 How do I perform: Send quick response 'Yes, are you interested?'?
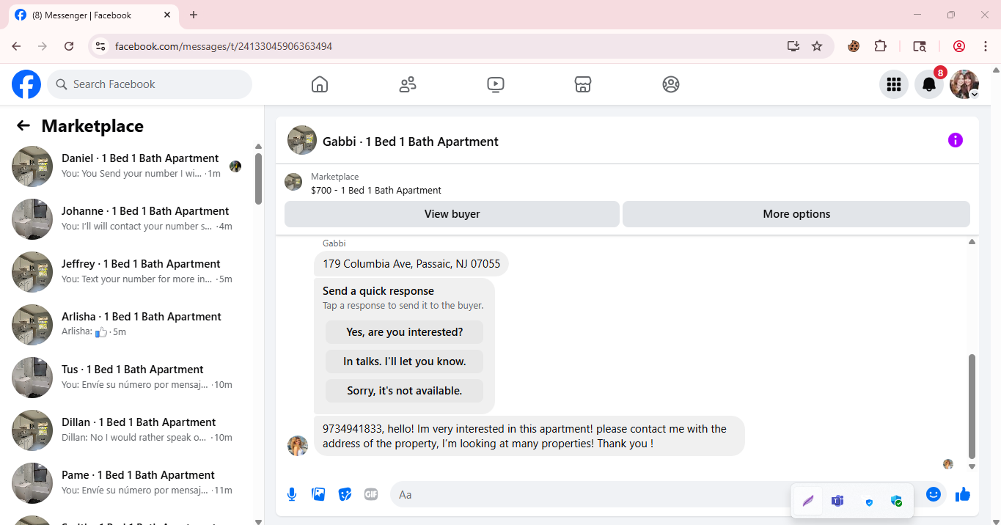(405, 332)
